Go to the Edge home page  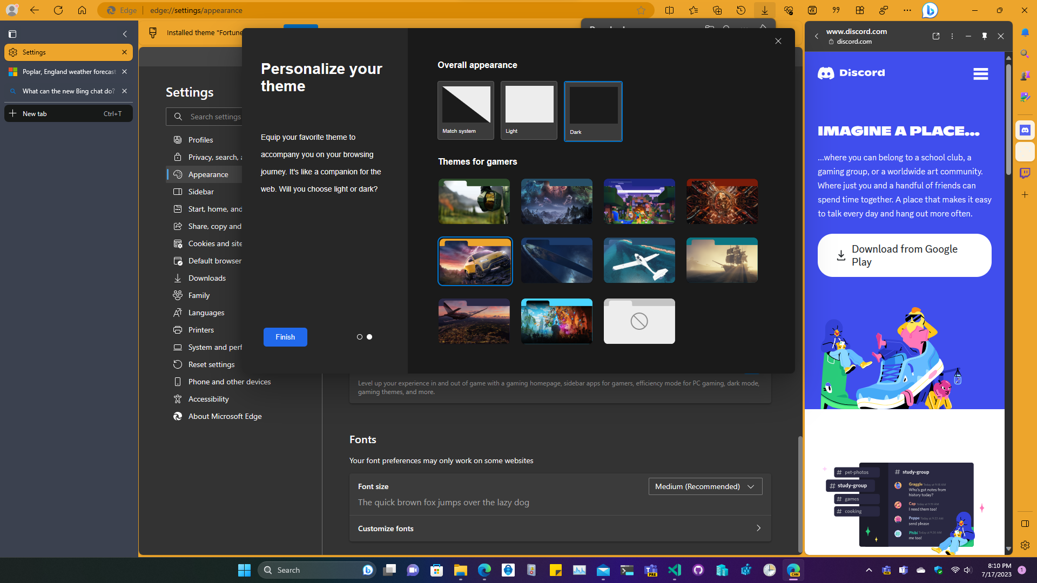coord(82,10)
